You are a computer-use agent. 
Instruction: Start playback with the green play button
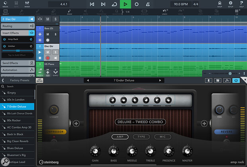(x=125, y=4)
